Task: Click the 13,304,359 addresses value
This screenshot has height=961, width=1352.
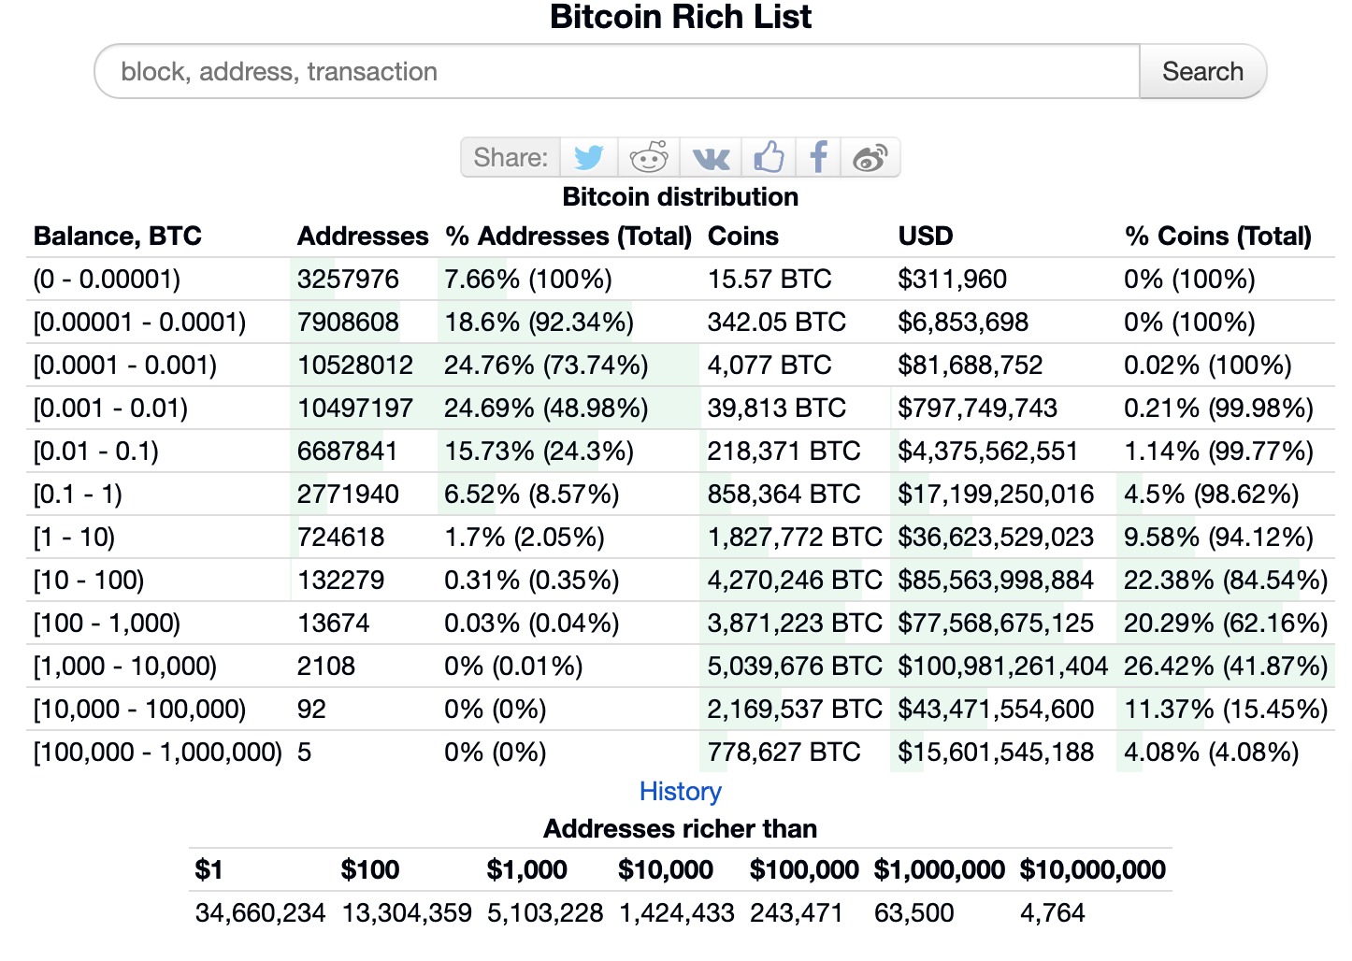Action: coord(407,912)
